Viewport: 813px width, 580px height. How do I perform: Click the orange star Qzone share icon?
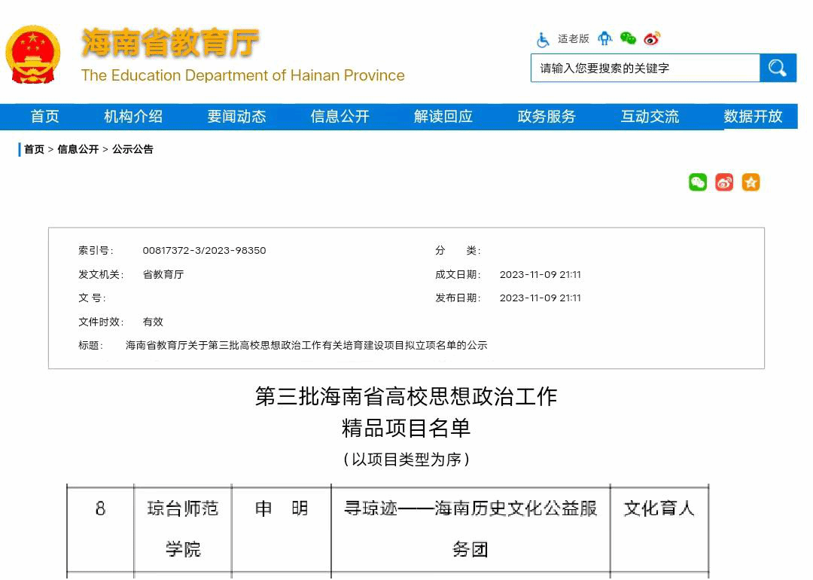(x=751, y=182)
